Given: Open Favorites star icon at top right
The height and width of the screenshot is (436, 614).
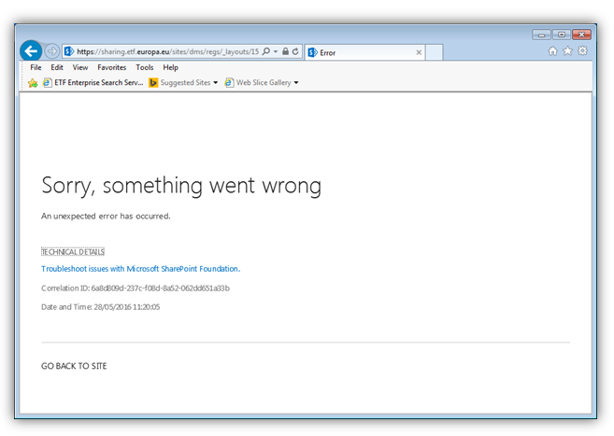Looking at the screenshot, I should pos(567,51).
